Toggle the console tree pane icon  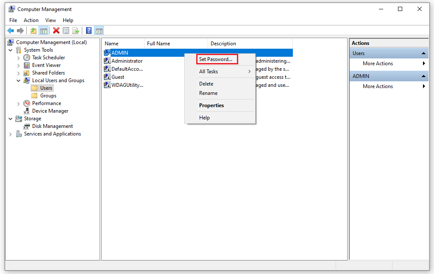(x=44, y=30)
